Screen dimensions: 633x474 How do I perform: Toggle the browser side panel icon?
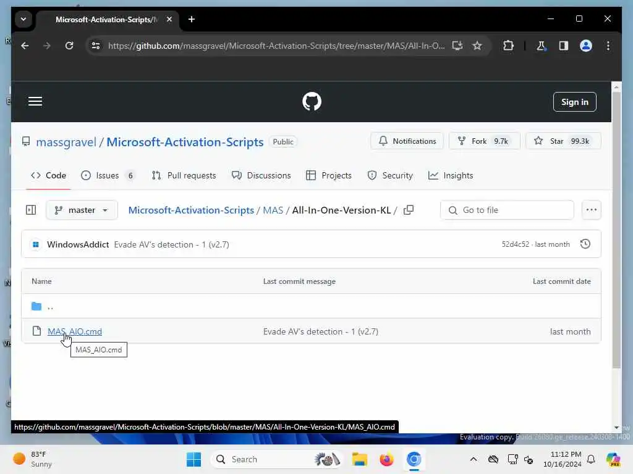pyautogui.click(x=564, y=46)
